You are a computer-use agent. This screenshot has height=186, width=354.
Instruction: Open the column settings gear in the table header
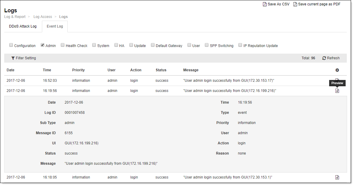(x=337, y=70)
